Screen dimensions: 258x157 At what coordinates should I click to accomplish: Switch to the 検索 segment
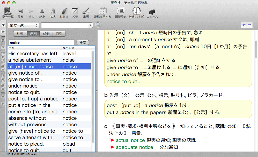coord(20,34)
